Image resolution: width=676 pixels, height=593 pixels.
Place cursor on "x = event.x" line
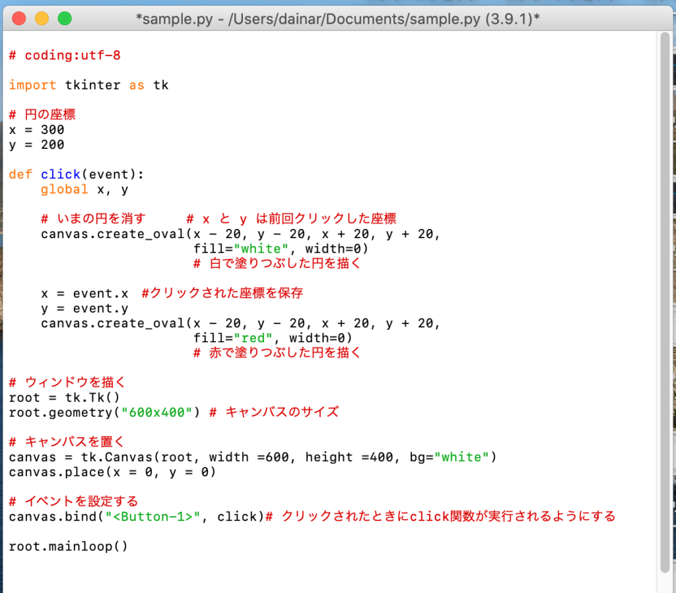[84, 294]
